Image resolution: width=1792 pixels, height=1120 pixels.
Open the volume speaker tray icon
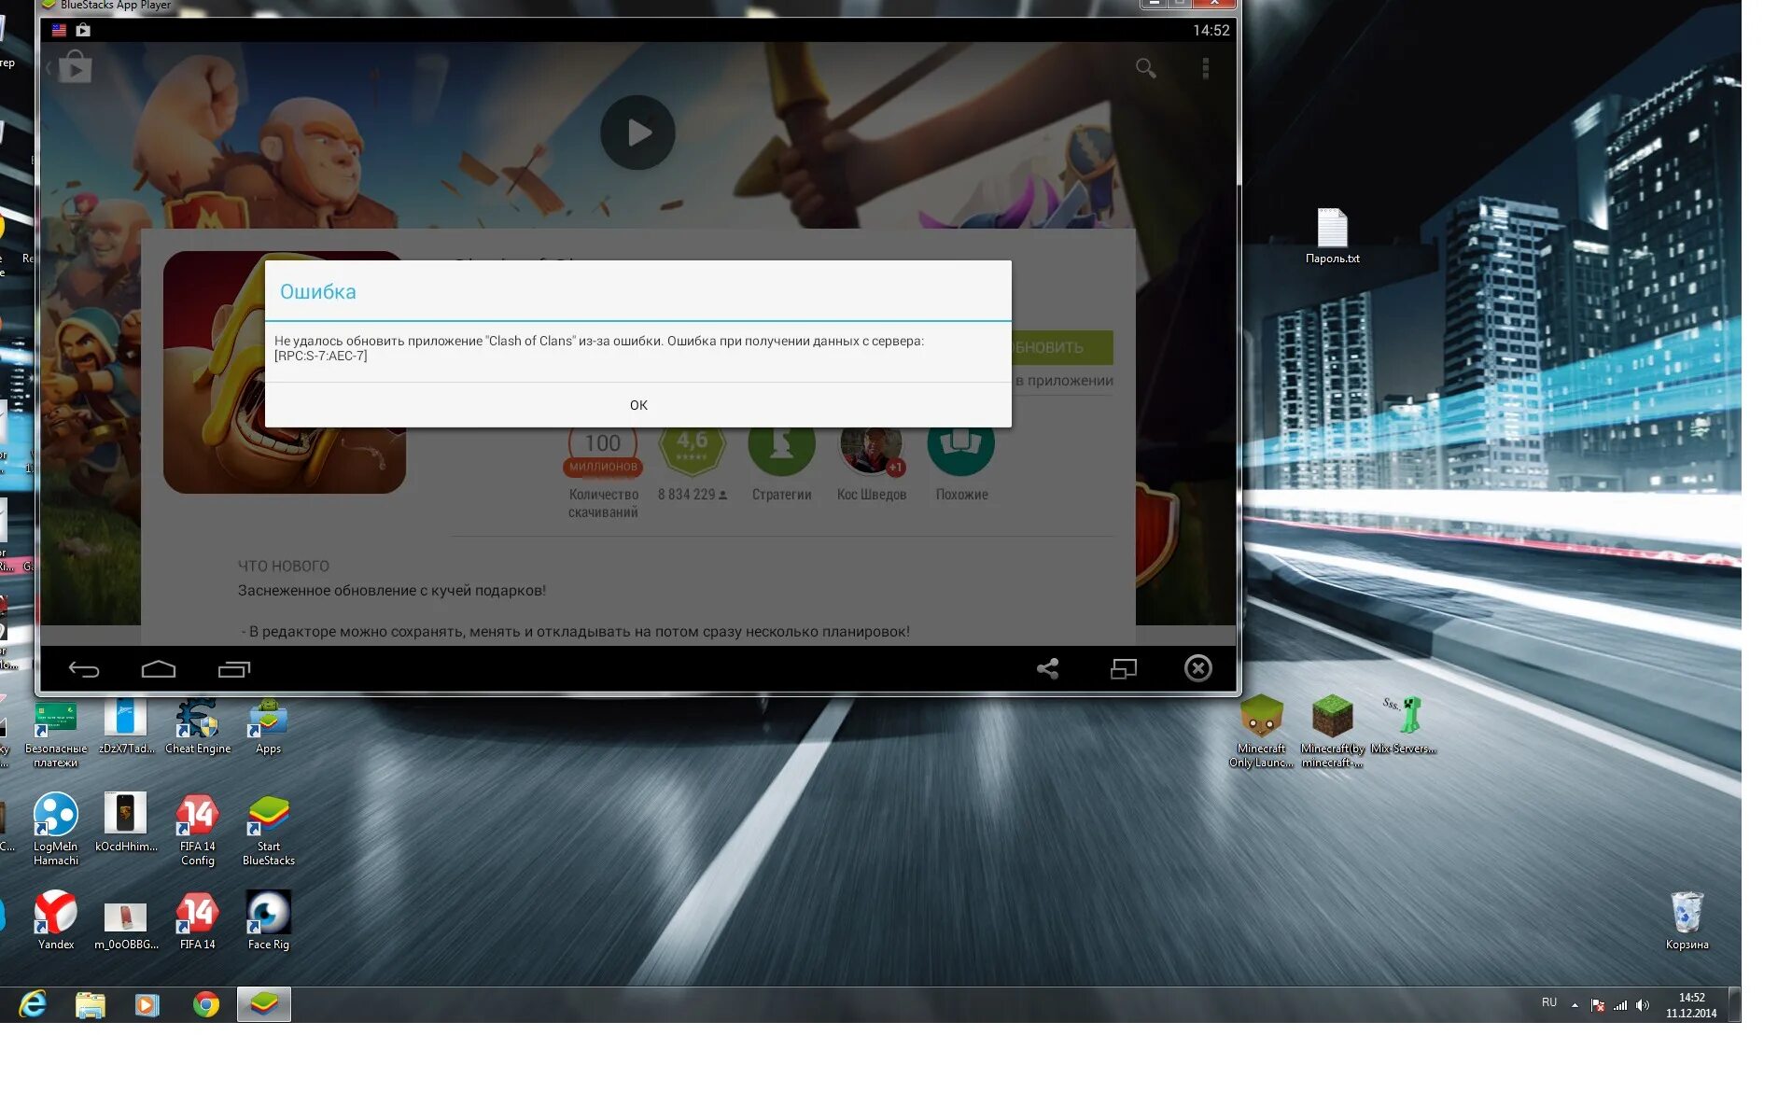click(1643, 1005)
